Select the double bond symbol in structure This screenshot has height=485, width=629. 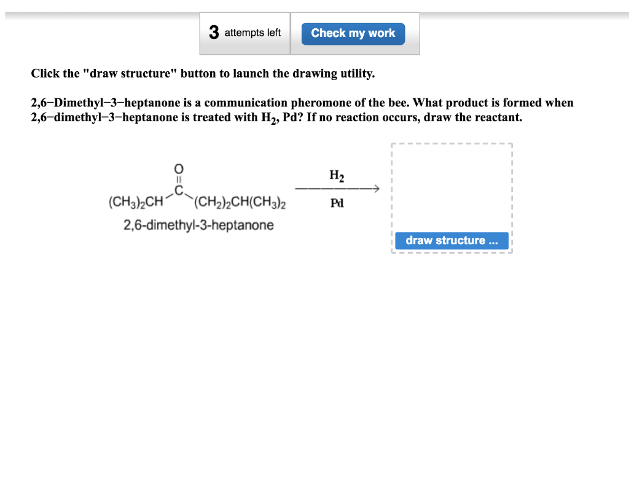178,178
